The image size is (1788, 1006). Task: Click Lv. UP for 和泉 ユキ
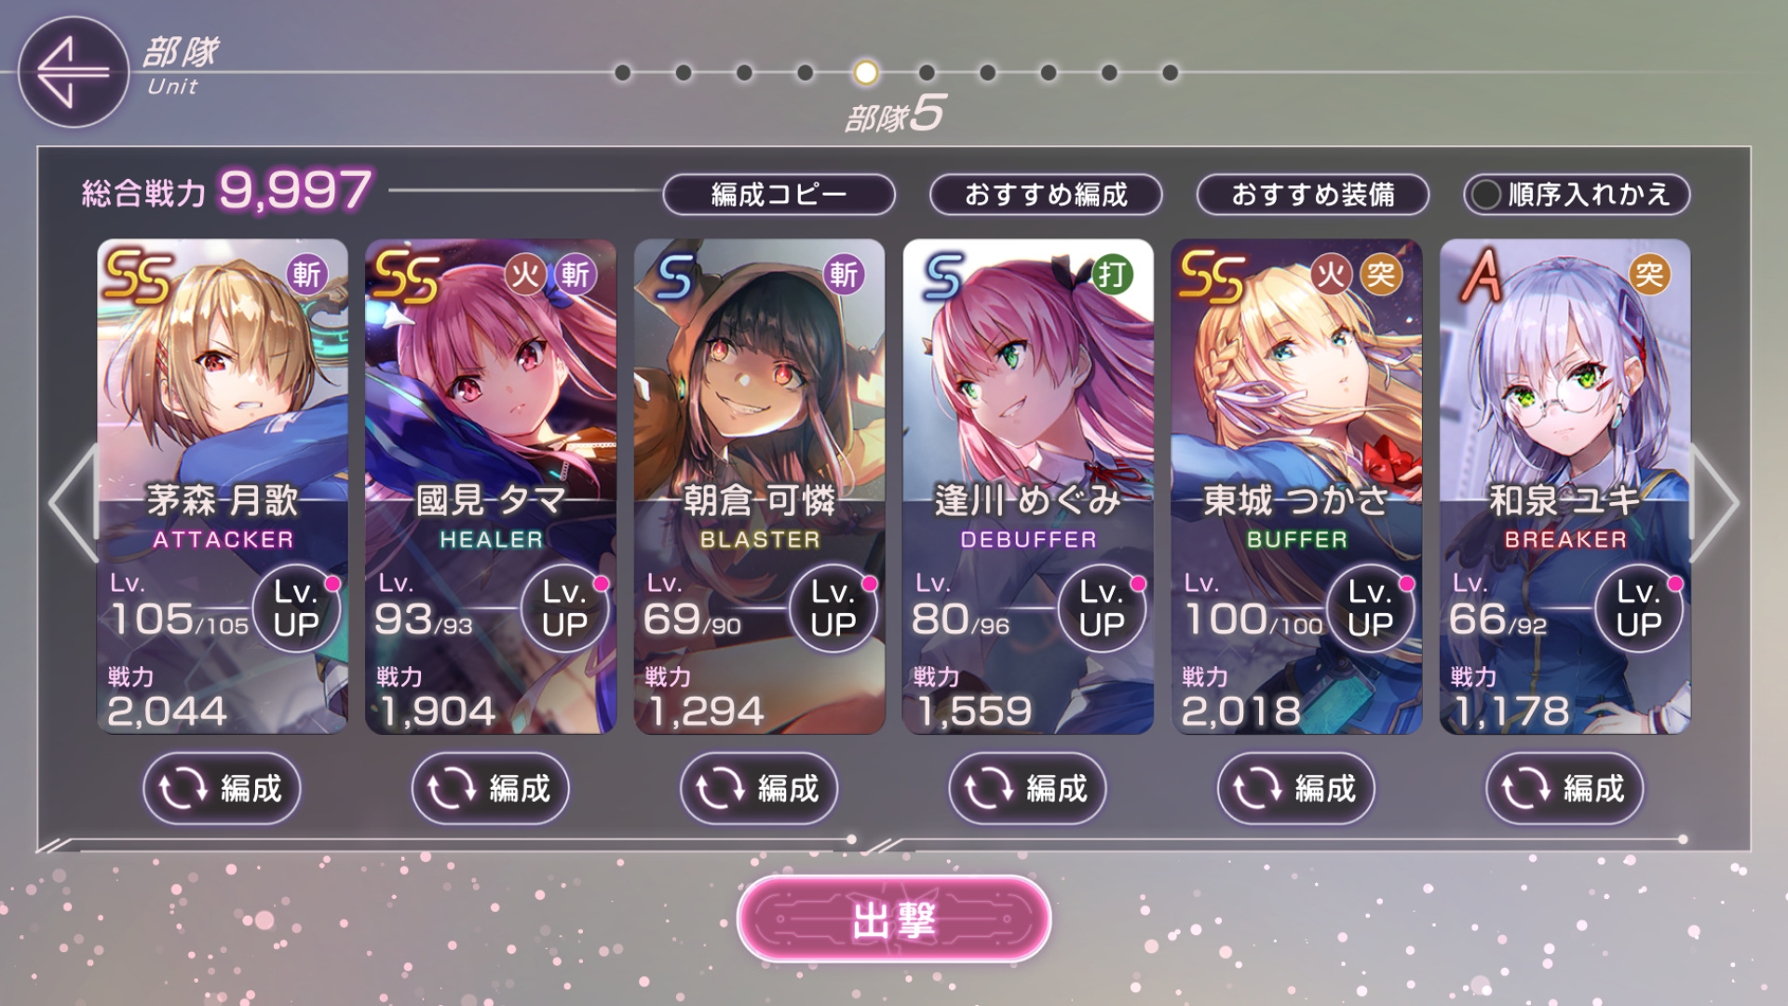pos(1639,608)
